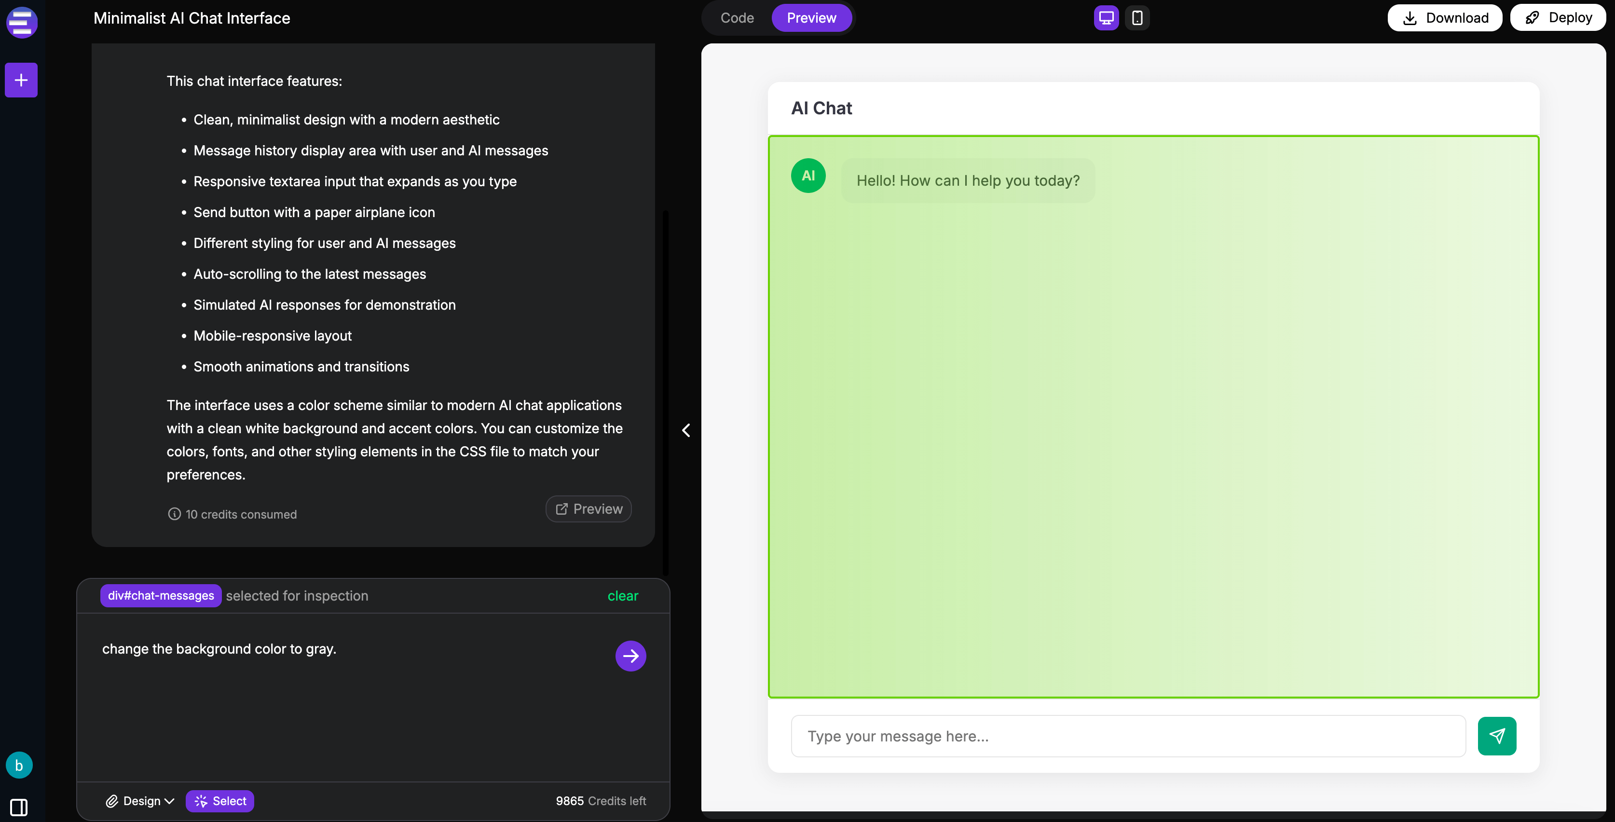Image resolution: width=1615 pixels, height=822 pixels.
Task: Collapse the chat panel with left chevron
Action: pyautogui.click(x=686, y=430)
